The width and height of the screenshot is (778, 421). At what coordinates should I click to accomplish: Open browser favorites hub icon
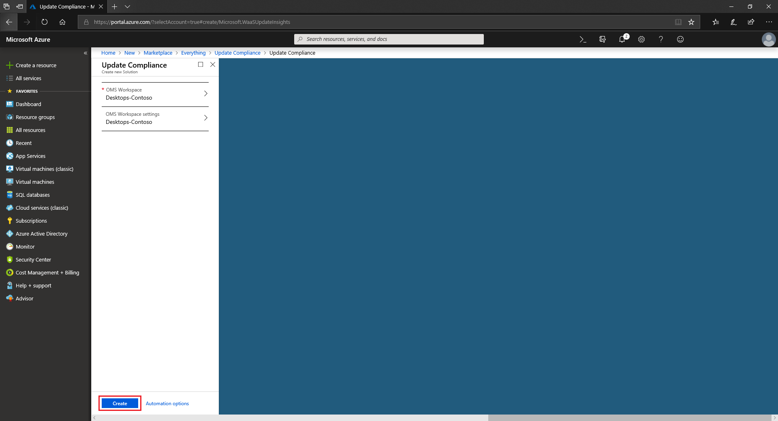(716, 22)
